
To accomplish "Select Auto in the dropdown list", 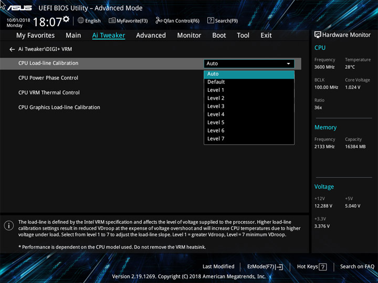I will (x=249, y=74).
